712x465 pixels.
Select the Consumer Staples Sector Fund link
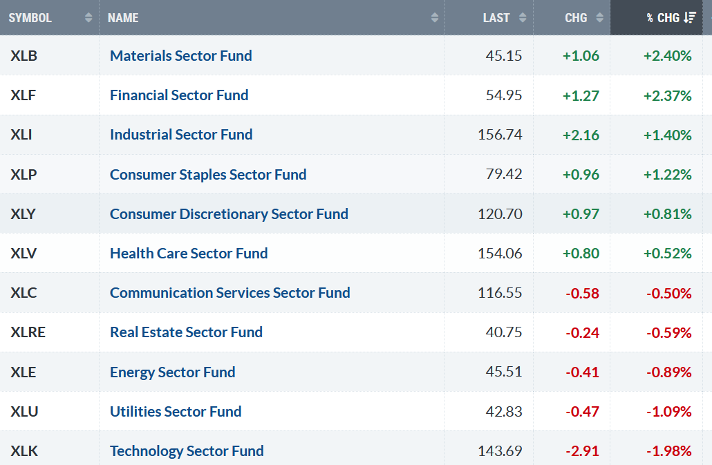[208, 174]
